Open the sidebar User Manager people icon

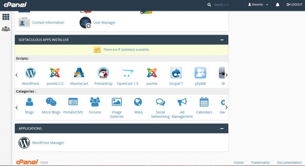pyautogui.click(x=6, y=29)
